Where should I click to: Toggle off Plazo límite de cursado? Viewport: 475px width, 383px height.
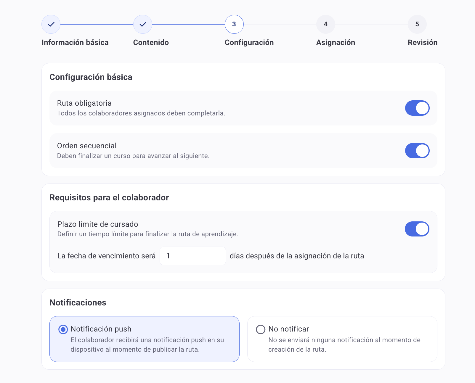(x=417, y=229)
